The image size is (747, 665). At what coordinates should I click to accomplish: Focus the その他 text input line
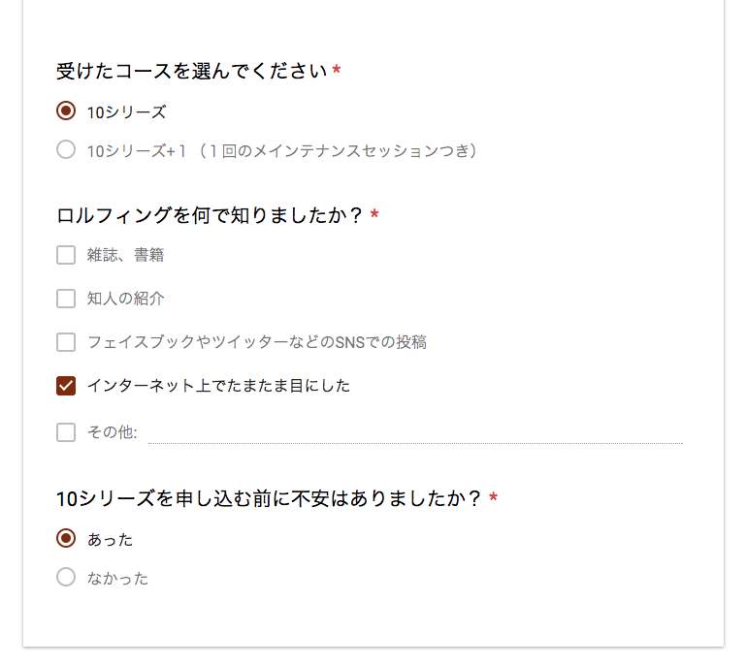click(x=415, y=433)
